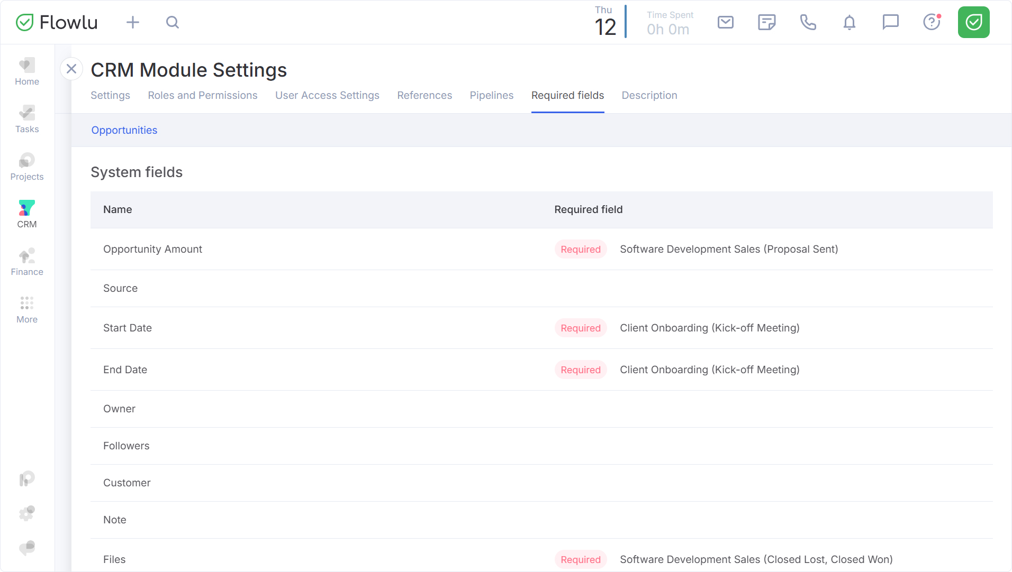Open the Finance module in sidebar

point(27,262)
